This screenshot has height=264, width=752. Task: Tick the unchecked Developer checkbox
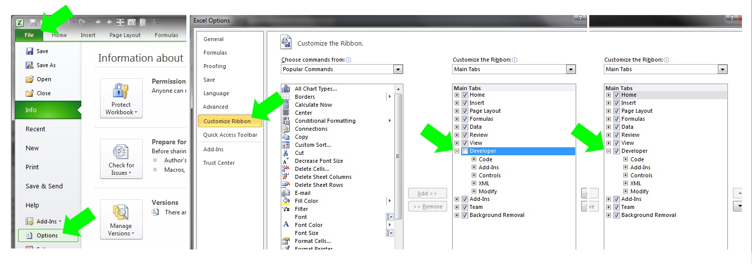465,151
